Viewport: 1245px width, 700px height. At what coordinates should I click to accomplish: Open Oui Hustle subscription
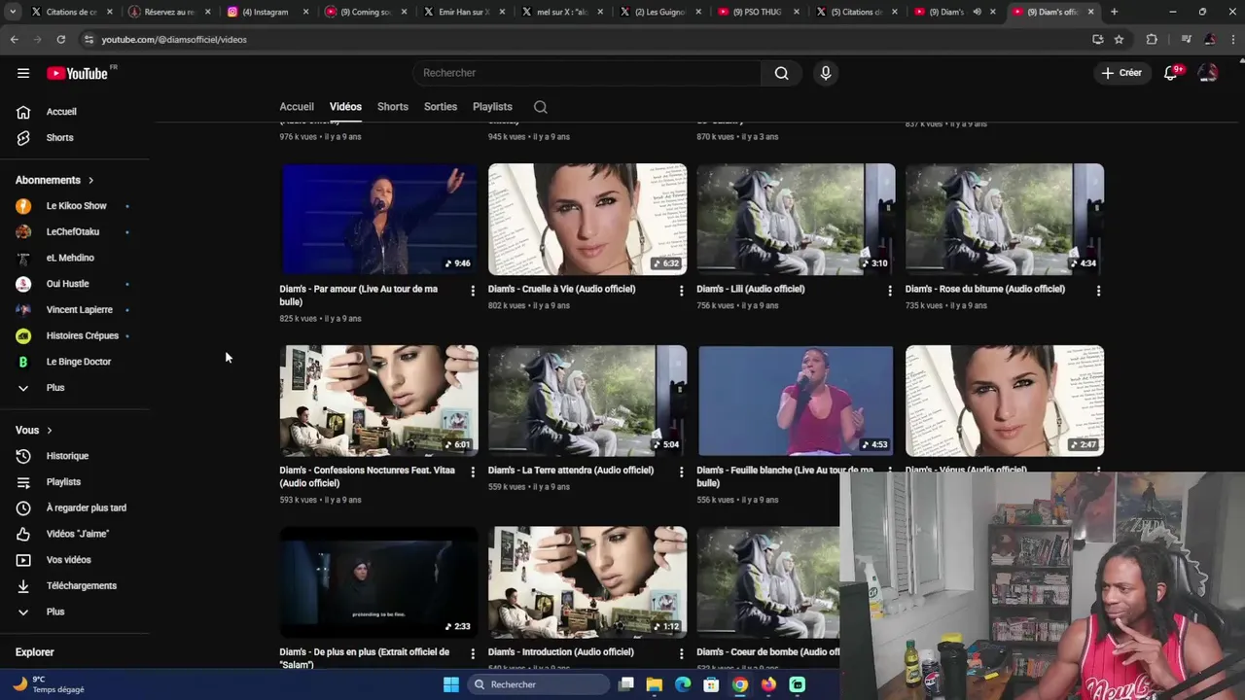coord(67,284)
